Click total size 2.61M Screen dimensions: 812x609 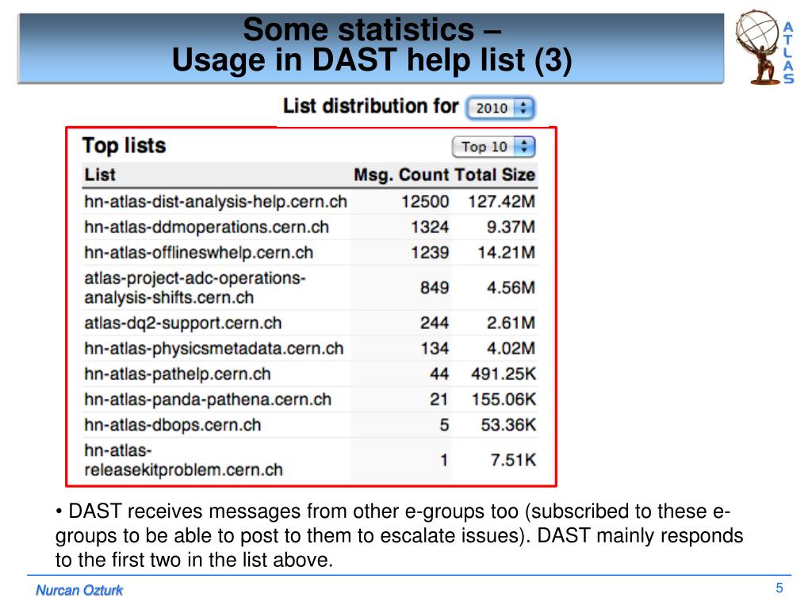511,323
